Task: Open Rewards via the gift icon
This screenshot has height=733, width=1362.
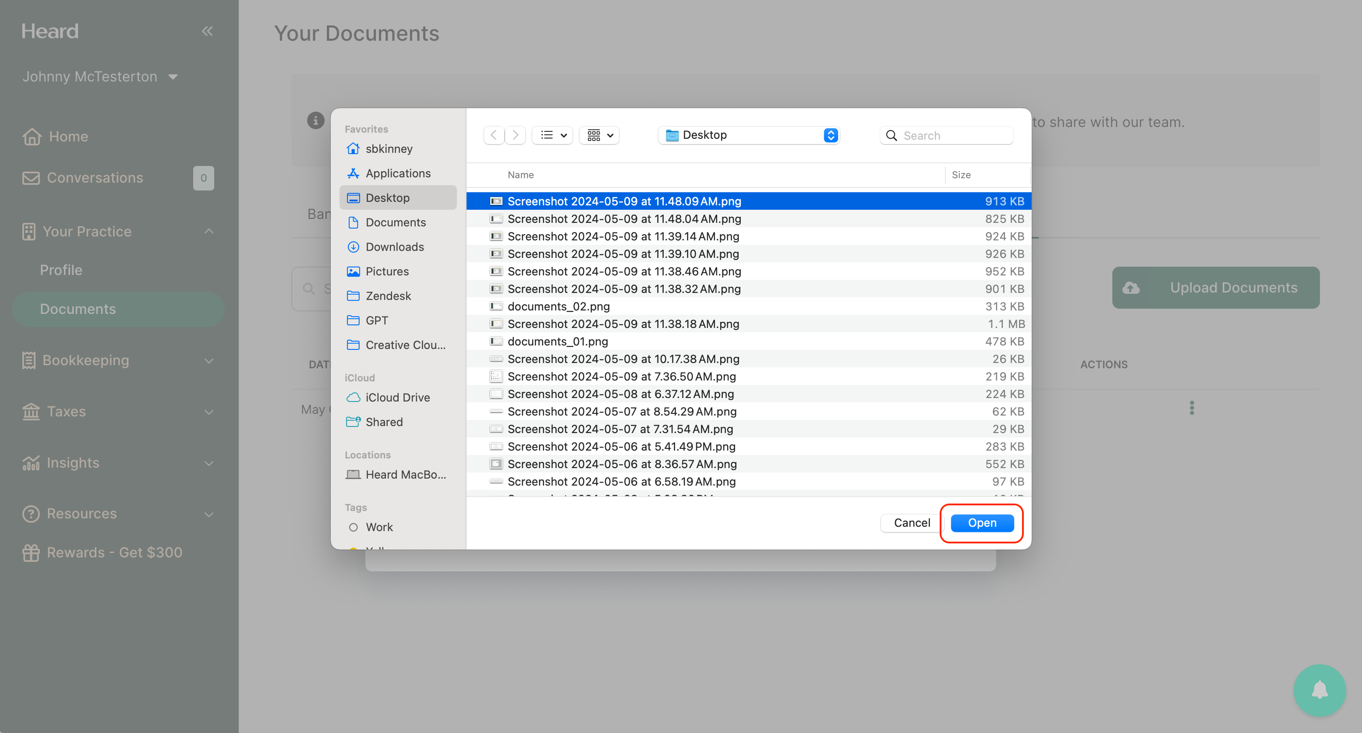Action: point(31,552)
